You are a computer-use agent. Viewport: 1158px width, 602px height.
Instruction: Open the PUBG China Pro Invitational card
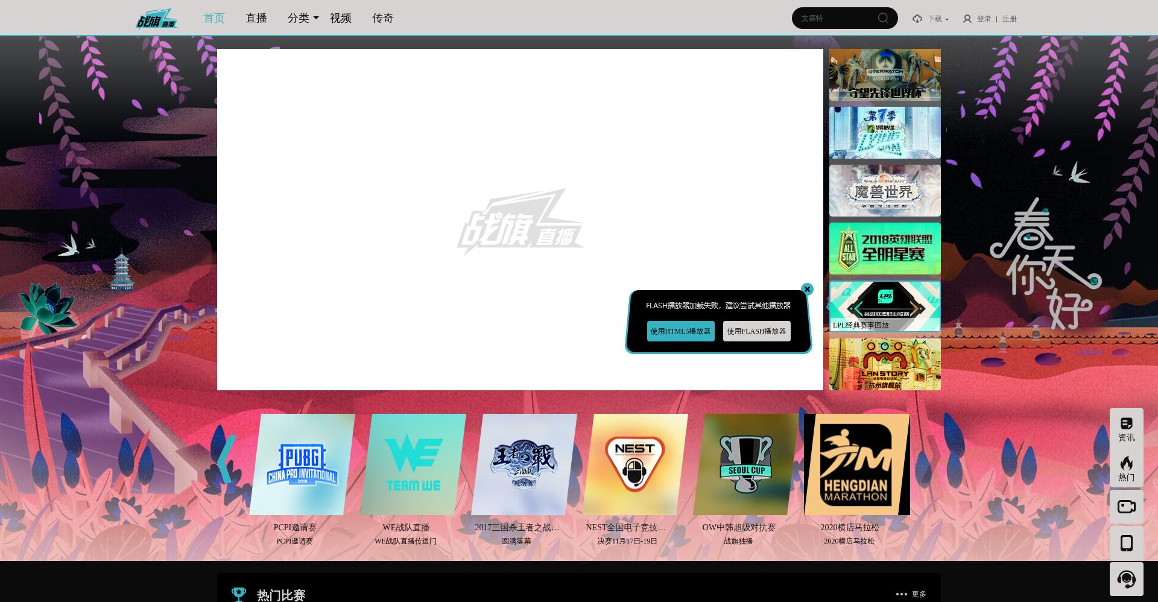[302, 464]
